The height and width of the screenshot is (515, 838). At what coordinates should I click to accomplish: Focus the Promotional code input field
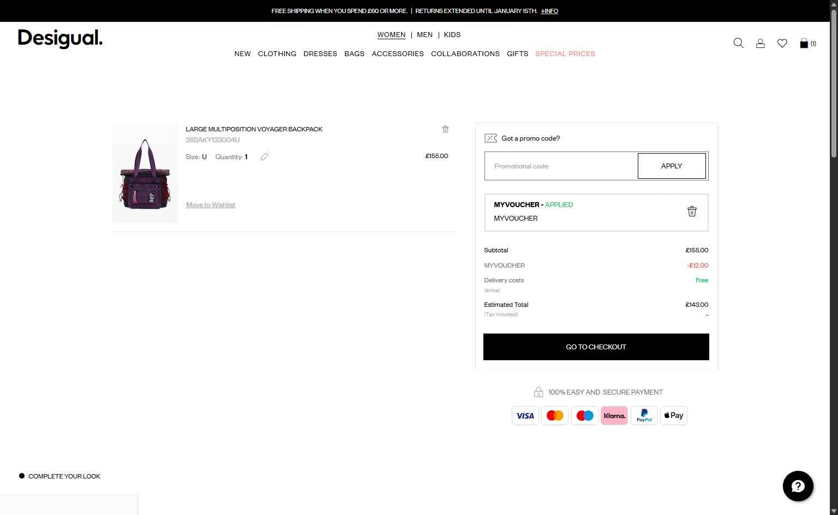click(x=561, y=166)
